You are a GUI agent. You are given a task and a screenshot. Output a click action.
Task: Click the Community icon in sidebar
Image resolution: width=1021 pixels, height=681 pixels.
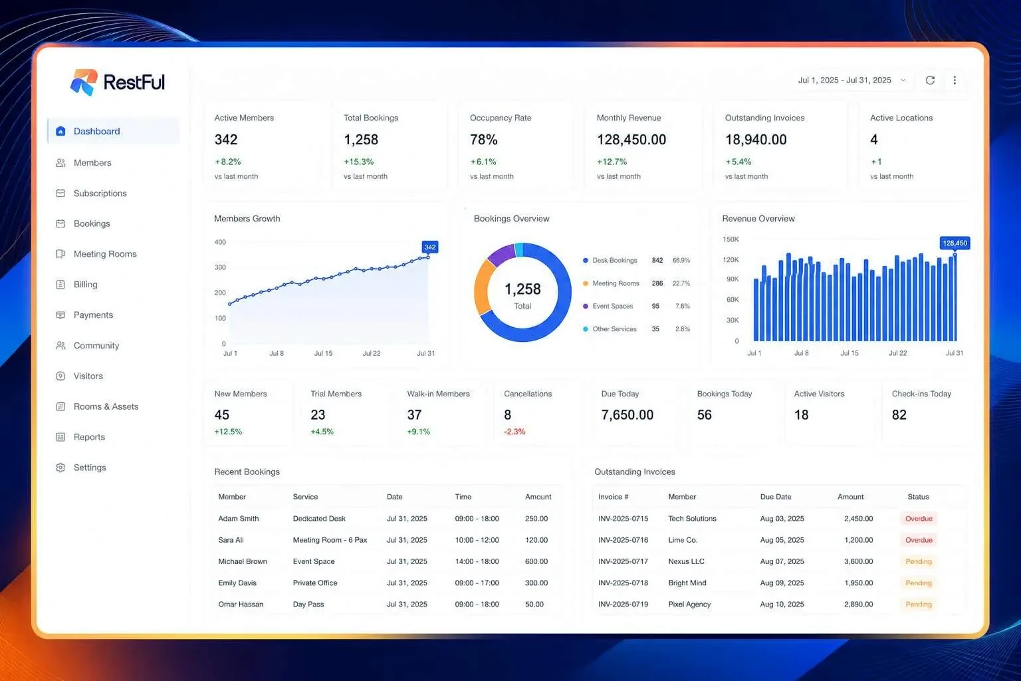click(60, 345)
